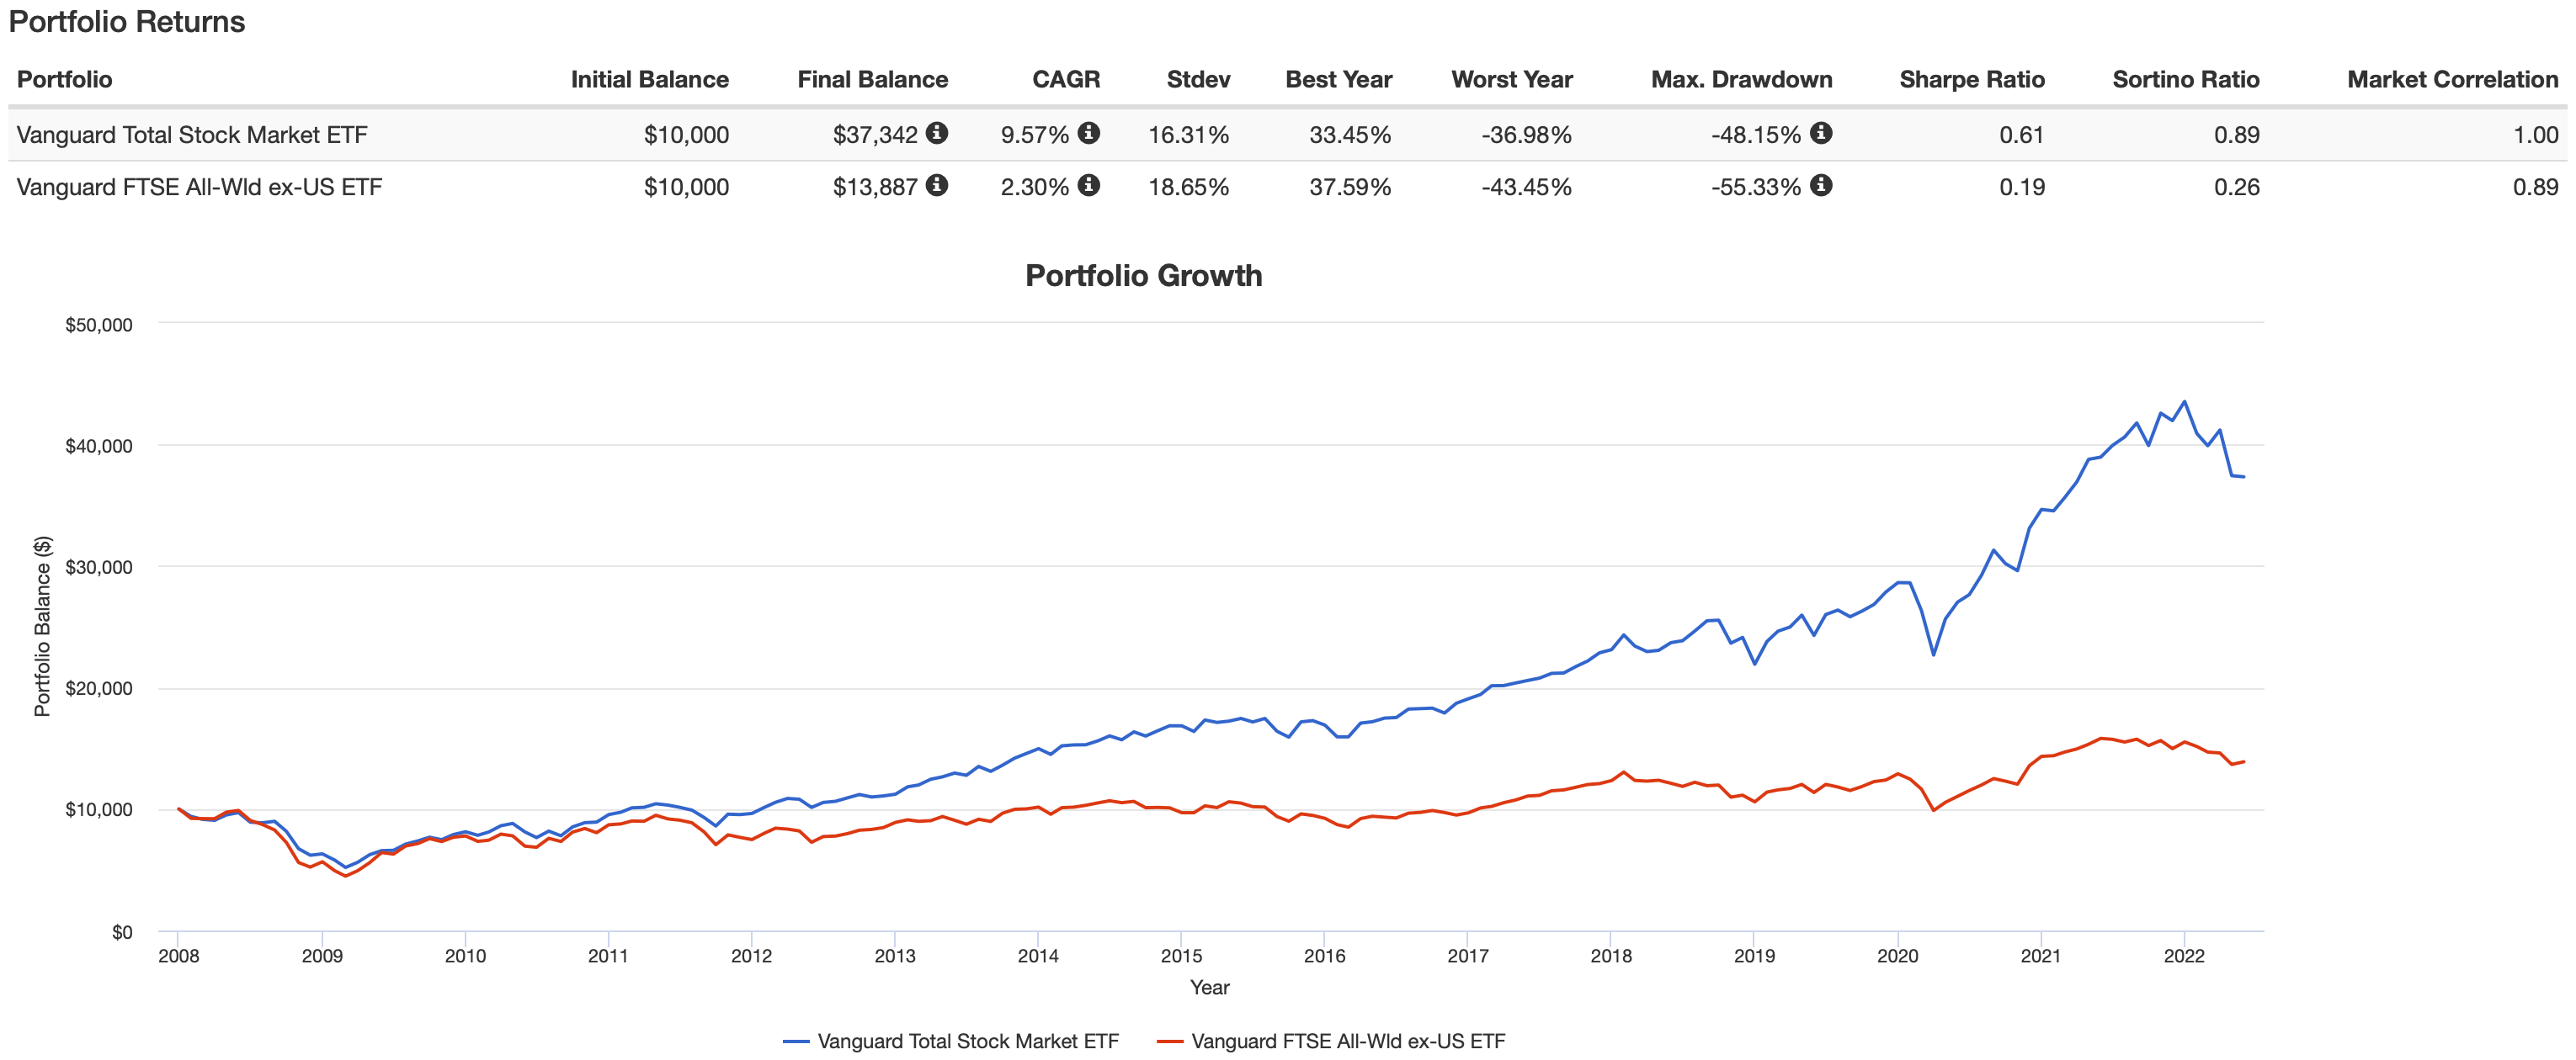Click the 16.31% Stdev value
The height and width of the screenshot is (1060, 2576).
coord(1188,135)
